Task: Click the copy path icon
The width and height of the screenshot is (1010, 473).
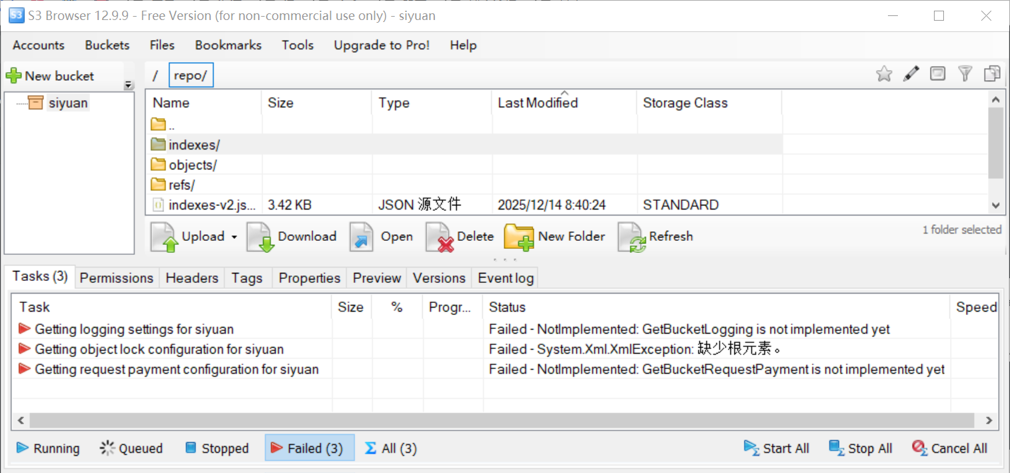Action: [x=992, y=74]
